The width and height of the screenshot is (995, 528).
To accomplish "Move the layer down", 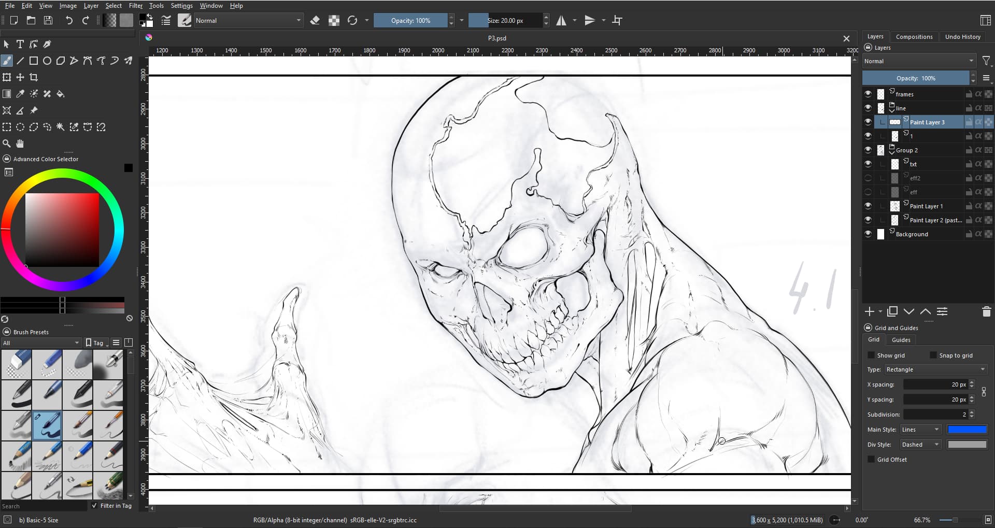I will 909,311.
